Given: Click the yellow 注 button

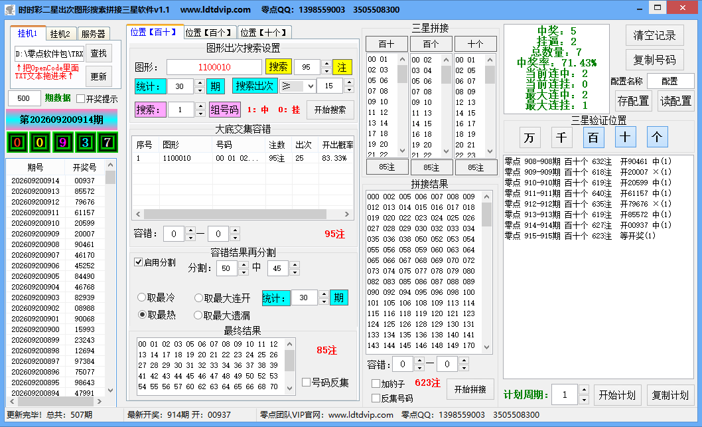Looking at the screenshot, I should [342, 68].
